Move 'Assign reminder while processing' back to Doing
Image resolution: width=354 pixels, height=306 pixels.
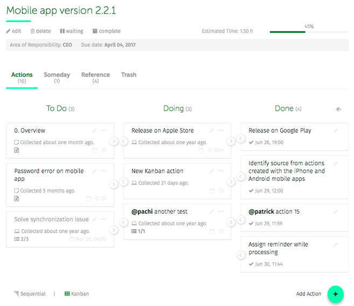pyautogui.click(x=241, y=255)
